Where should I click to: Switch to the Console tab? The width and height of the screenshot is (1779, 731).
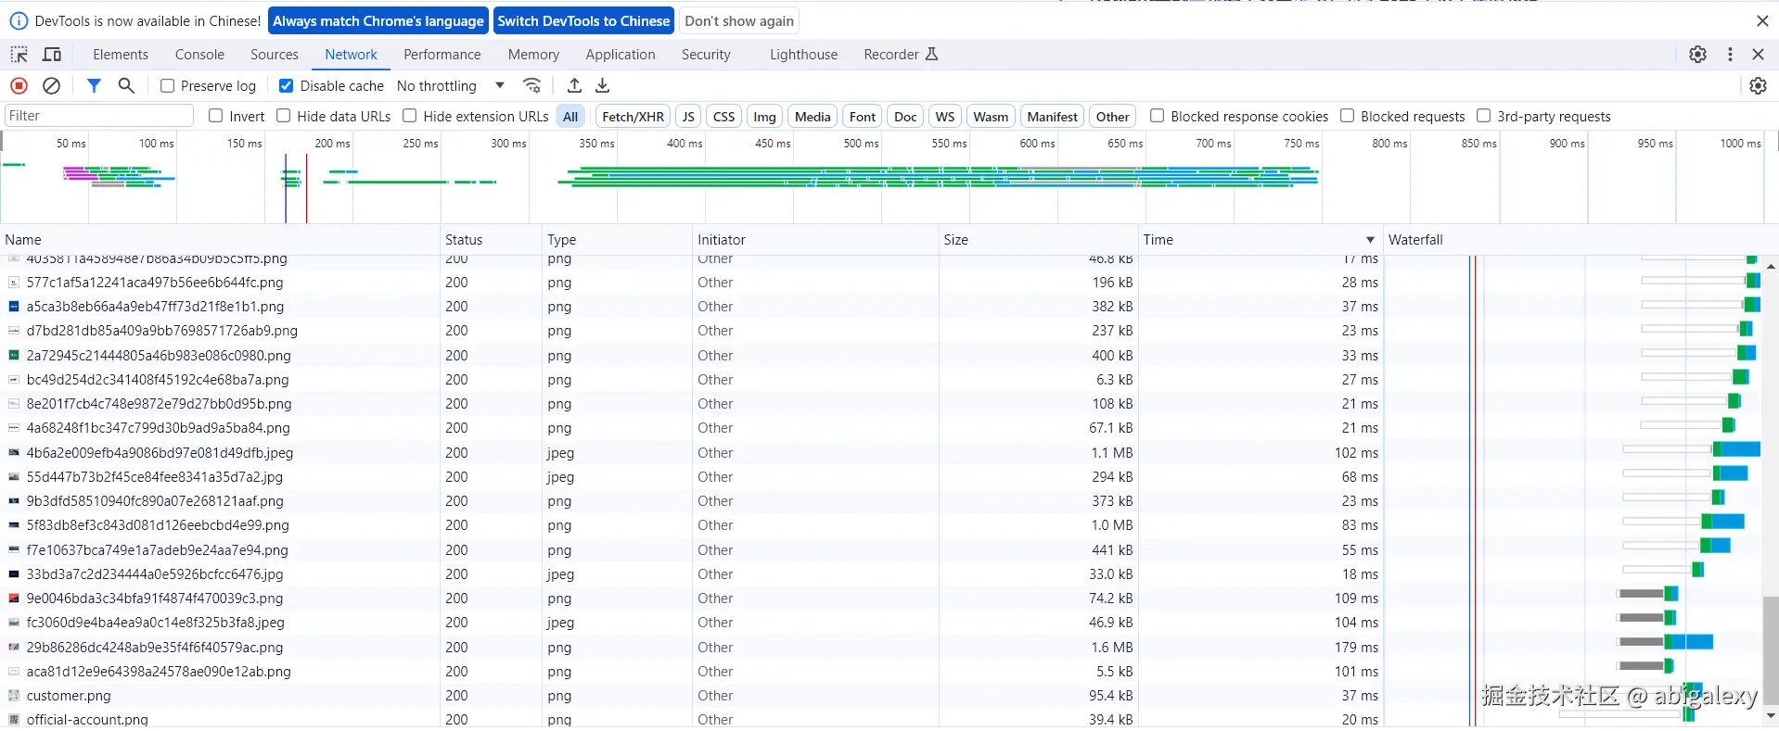point(199,55)
